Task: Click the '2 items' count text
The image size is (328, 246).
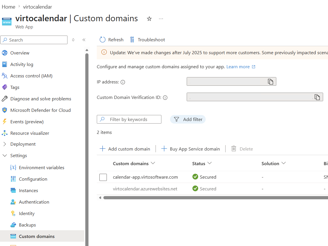Action: point(104,132)
